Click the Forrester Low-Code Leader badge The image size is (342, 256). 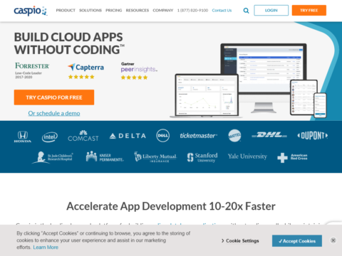(32, 70)
